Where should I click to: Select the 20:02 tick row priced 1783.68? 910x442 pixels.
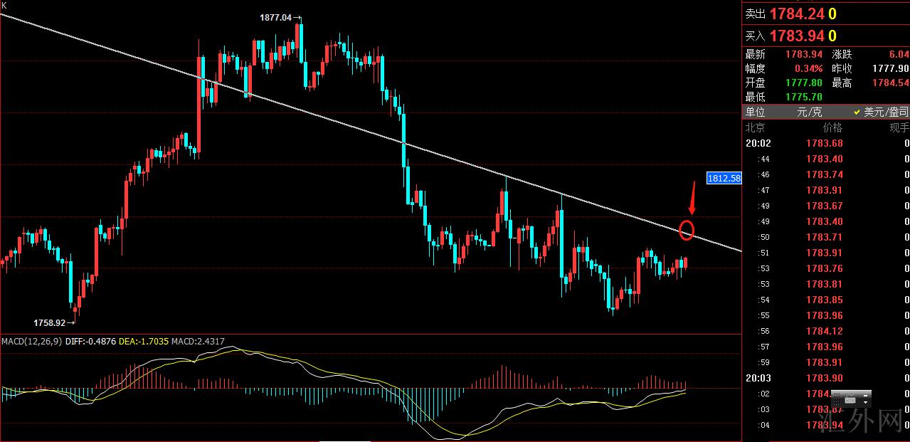pyautogui.click(x=826, y=143)
